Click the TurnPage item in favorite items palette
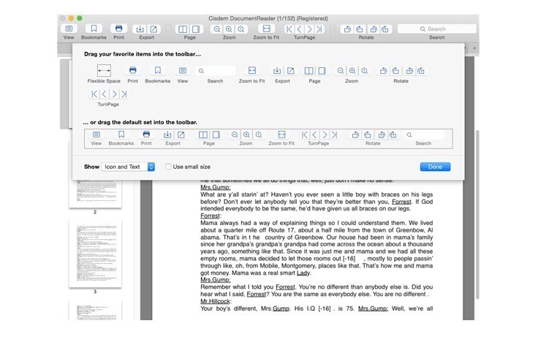The image size is (538, 337). pyautogui.click(x=108, y=97)
